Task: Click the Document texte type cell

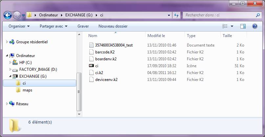Action: pos(201,45)
